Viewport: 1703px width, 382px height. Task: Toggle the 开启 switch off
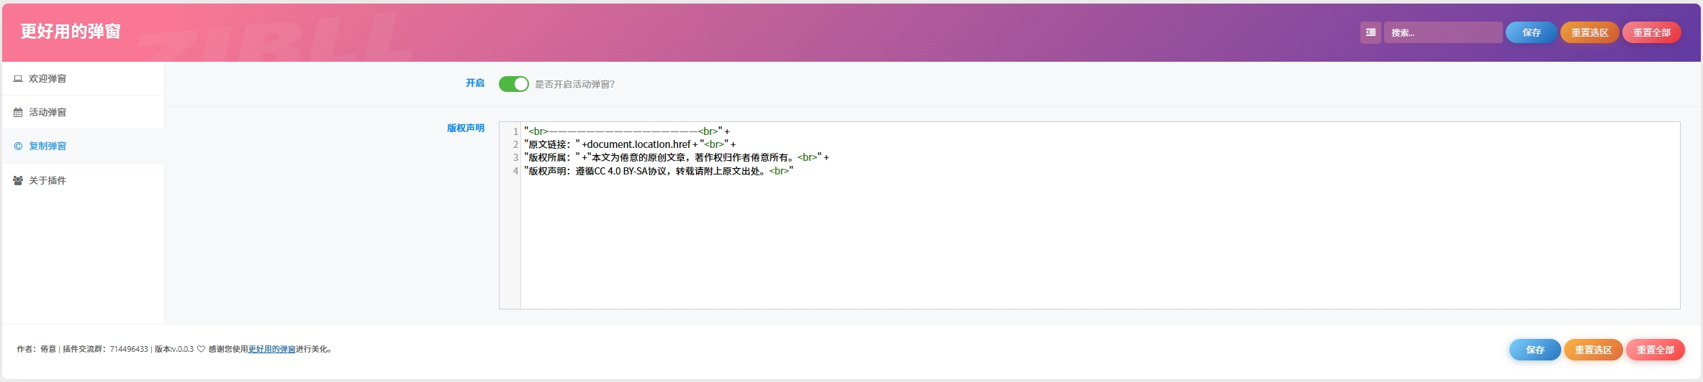[514, 84]
